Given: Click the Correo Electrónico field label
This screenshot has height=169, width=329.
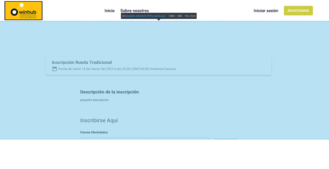Looking at the screenshot, I should tap(94, 133).
